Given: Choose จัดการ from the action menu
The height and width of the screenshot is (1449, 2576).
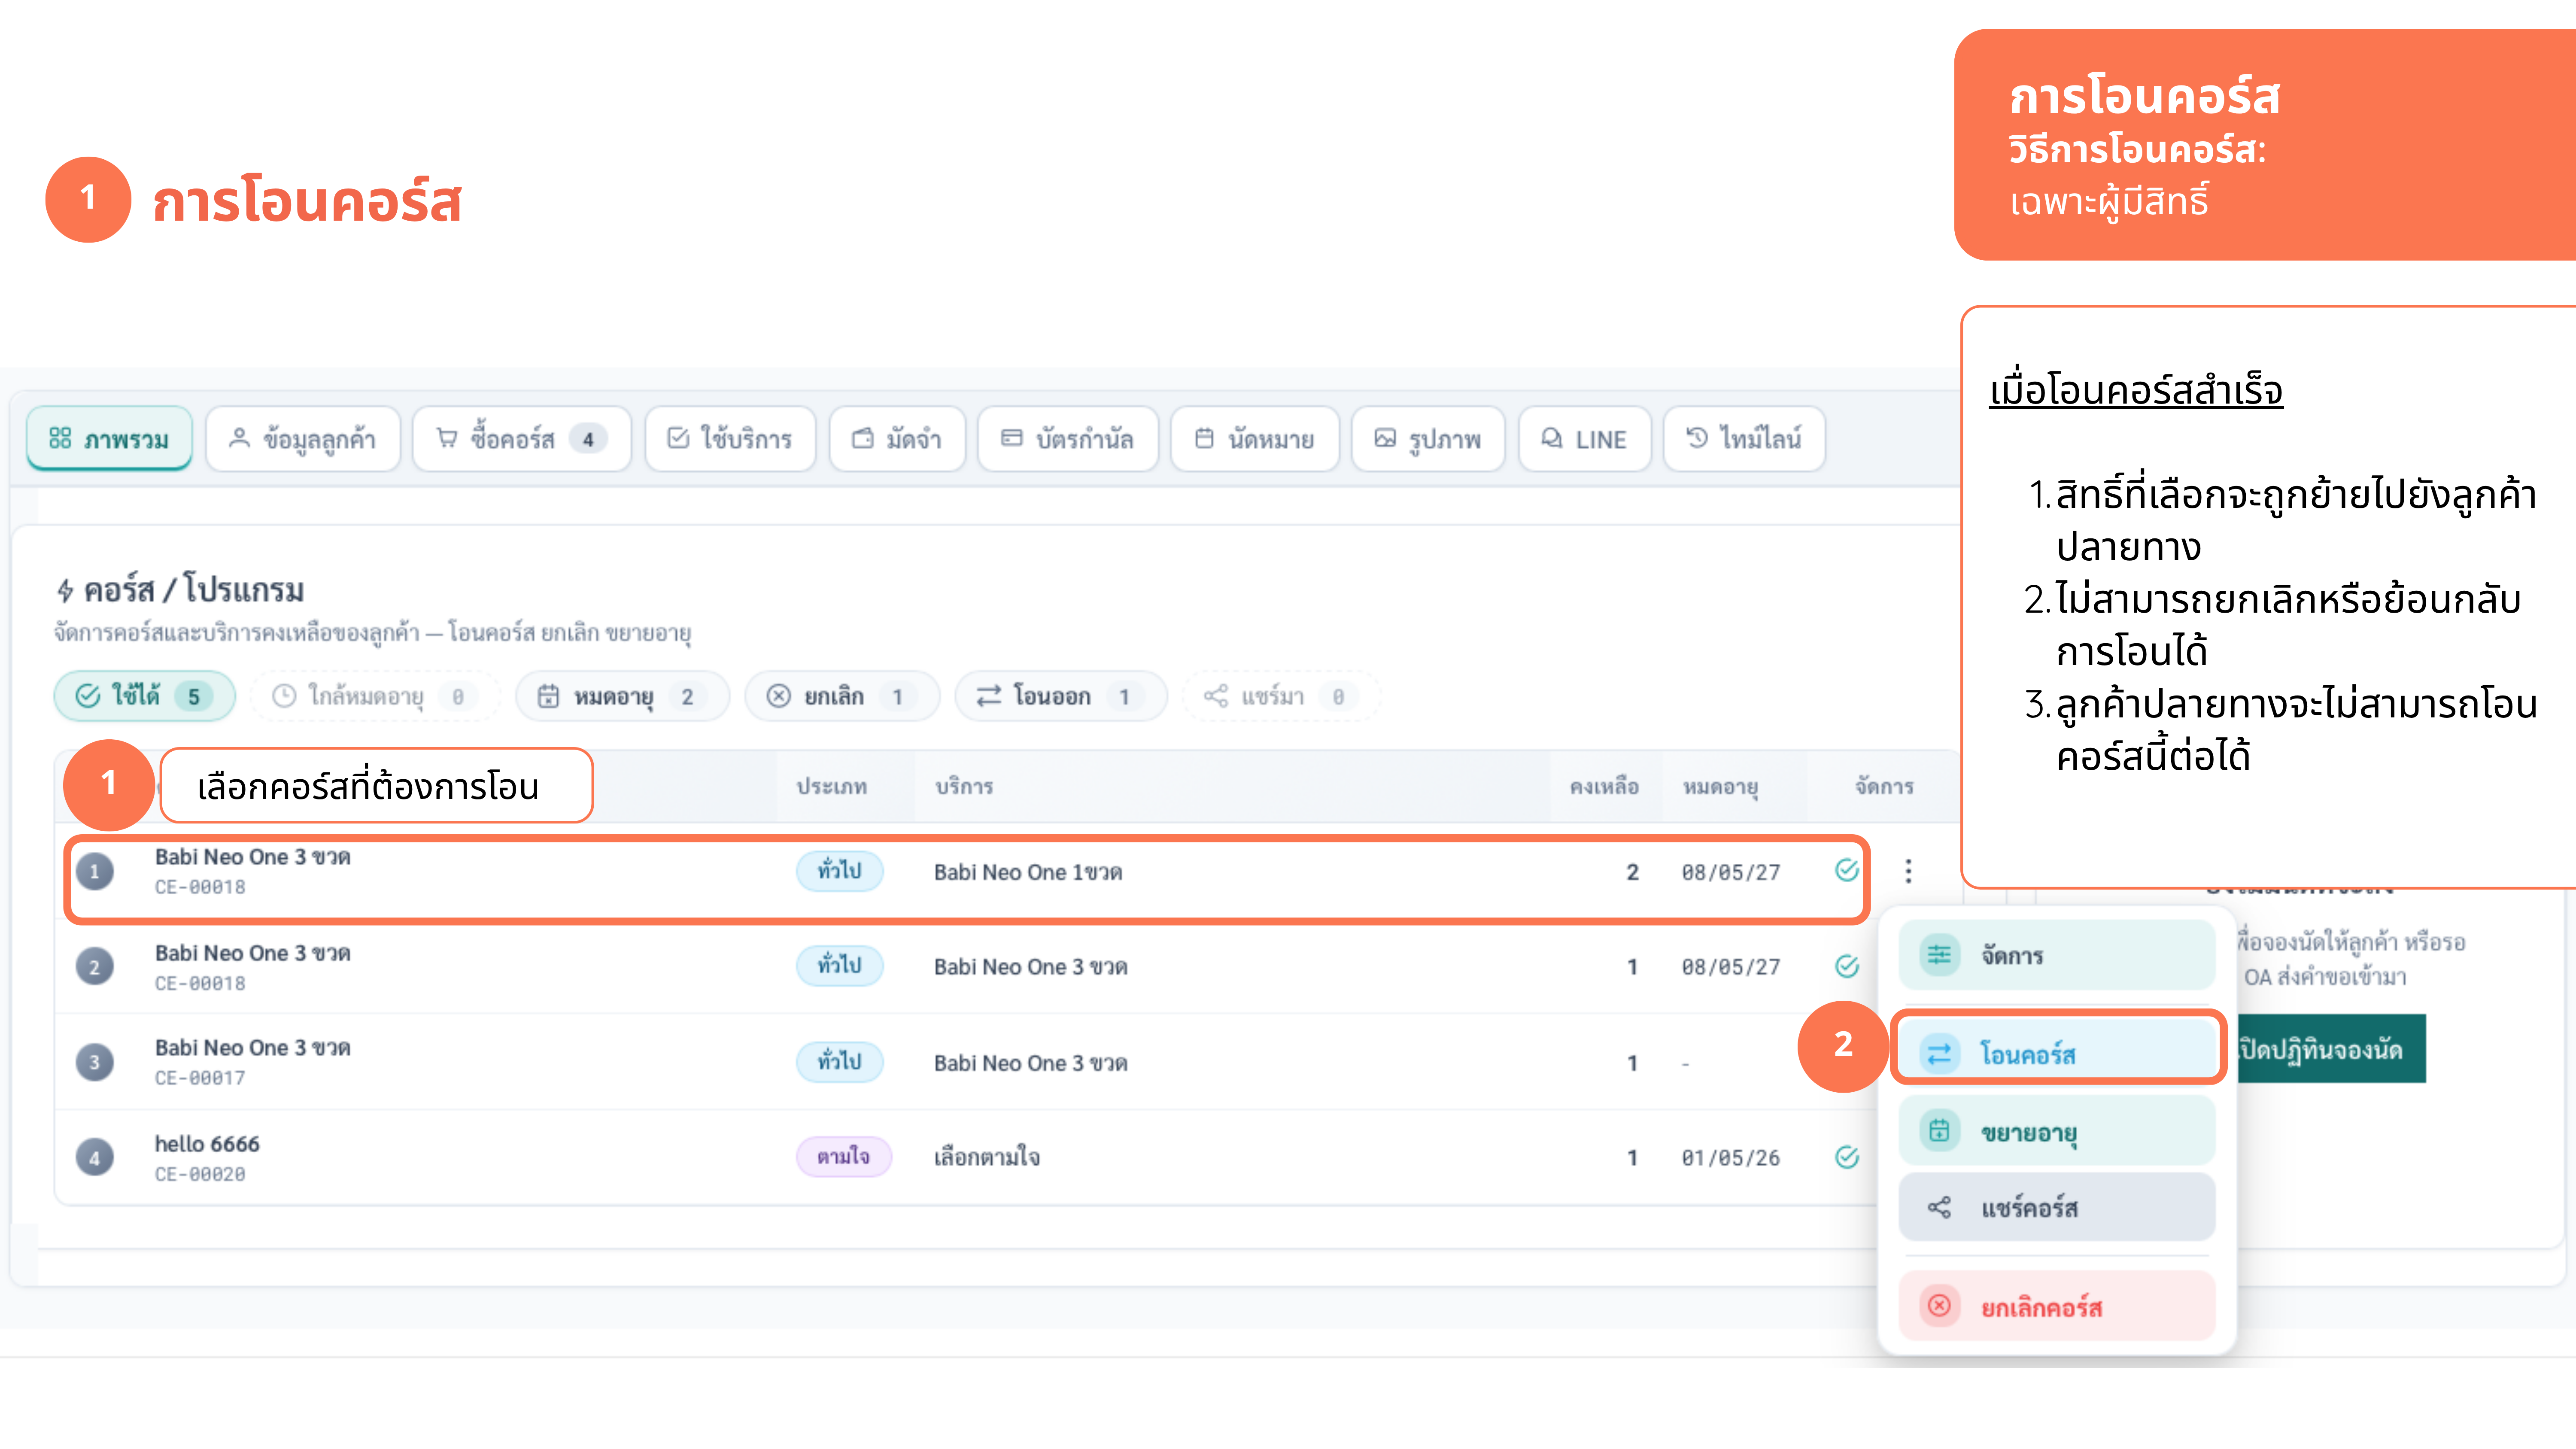Looking at the screenshot, I should coord(2057,955).
